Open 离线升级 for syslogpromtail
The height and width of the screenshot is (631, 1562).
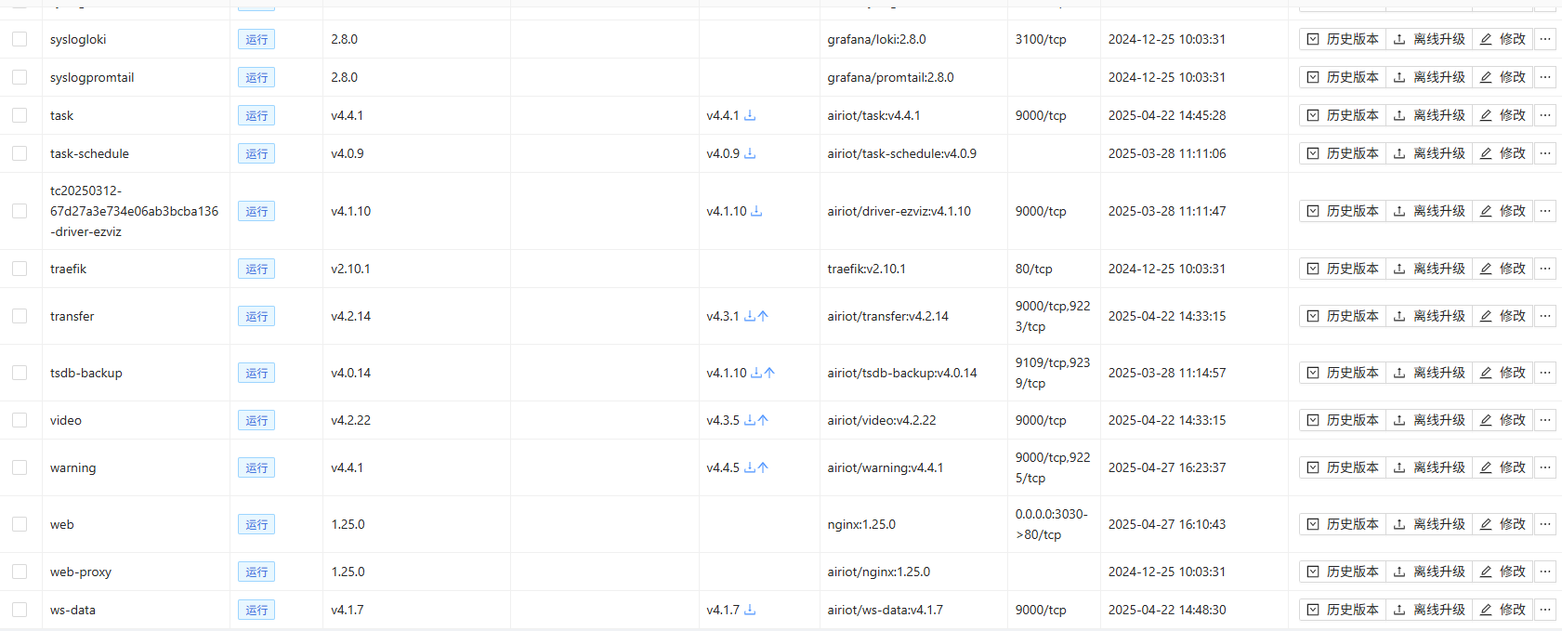tap(1429, 77)
